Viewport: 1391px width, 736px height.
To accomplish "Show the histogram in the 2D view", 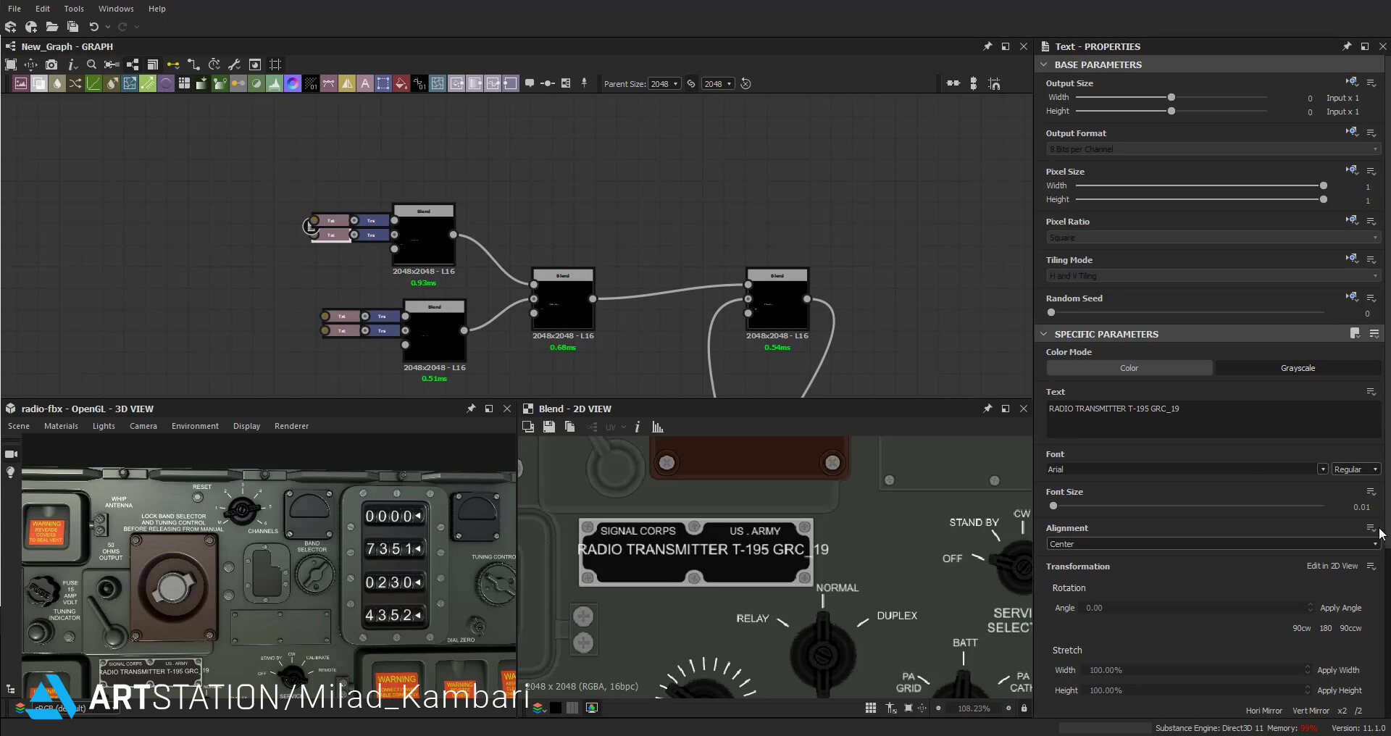I will tap(658, 427).
